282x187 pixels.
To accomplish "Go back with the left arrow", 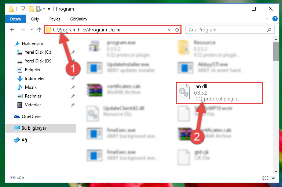I will tap(12, 30).
